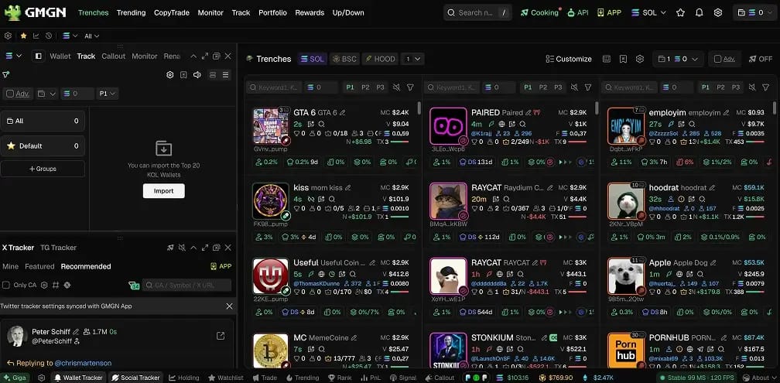Open the API link
780x383 pixels.
tap(578, 12)
